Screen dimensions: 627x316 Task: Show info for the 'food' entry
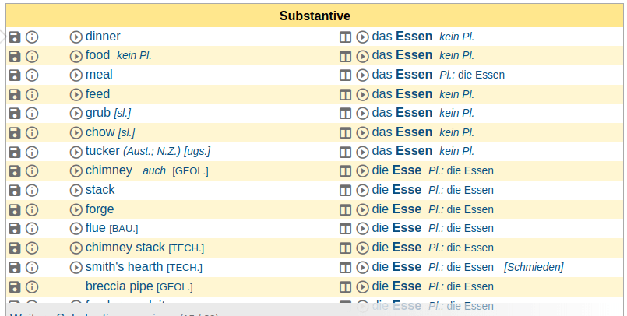(32, 56)
